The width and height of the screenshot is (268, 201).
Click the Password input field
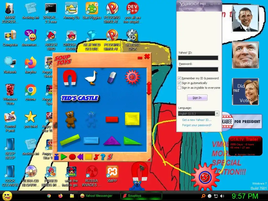198,69
